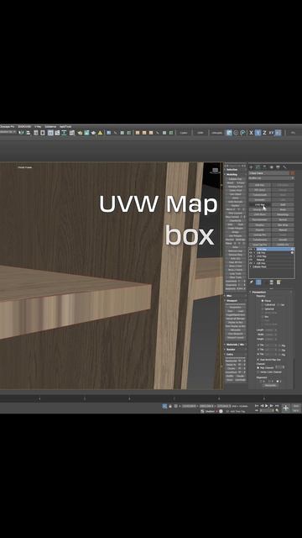Select the highlighted Y axis constraint button
This screenshot has height=538, width=302.
[258, 133]
